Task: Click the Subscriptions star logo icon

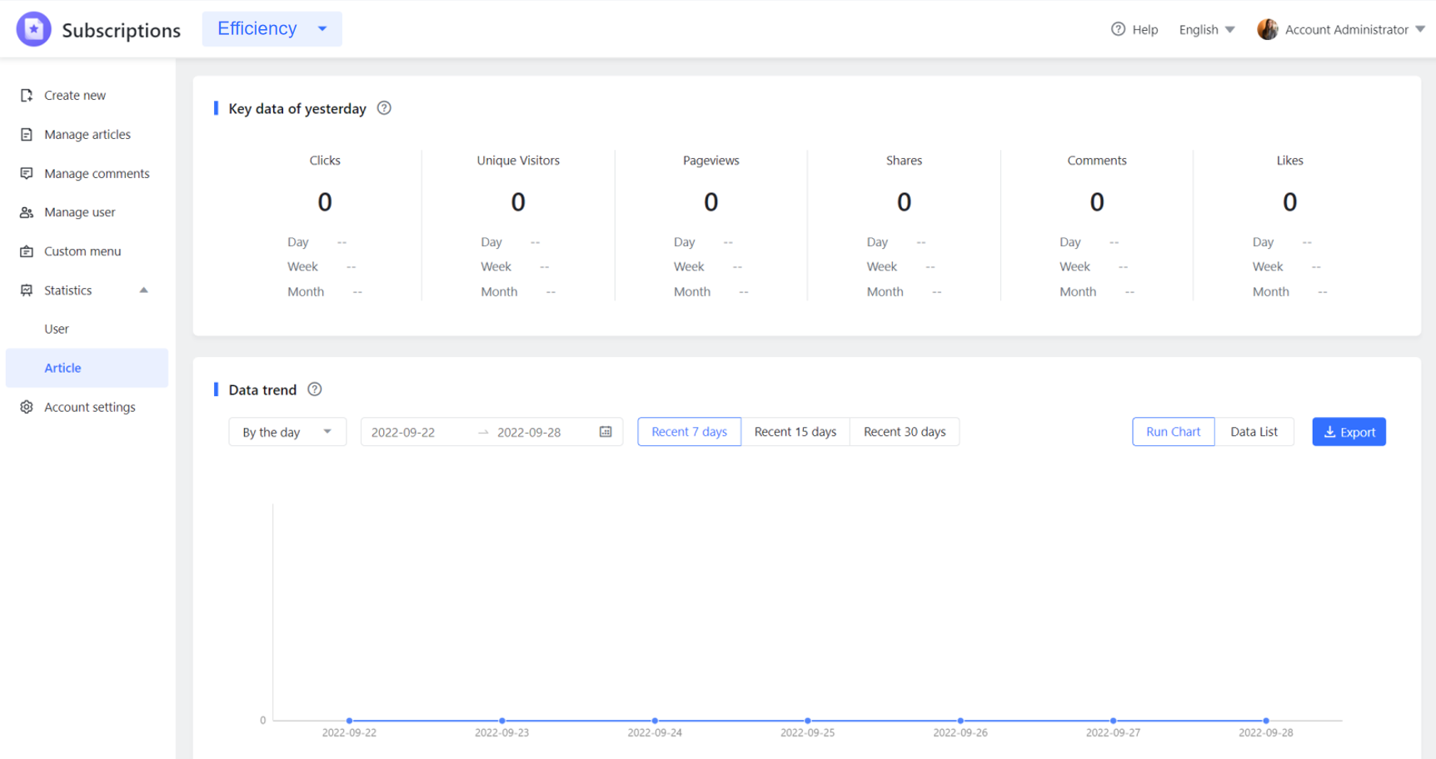Action: pos(33,28)
